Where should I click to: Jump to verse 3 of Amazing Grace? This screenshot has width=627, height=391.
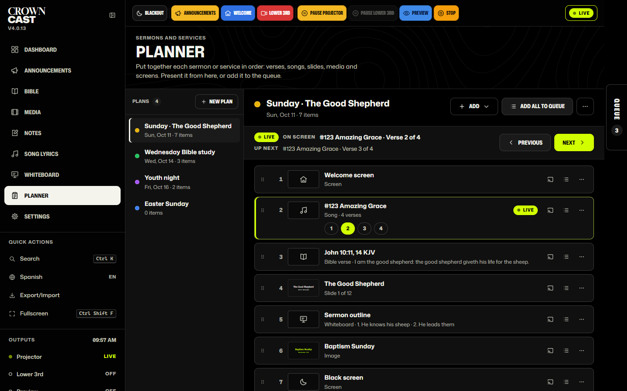pos(364,229)
